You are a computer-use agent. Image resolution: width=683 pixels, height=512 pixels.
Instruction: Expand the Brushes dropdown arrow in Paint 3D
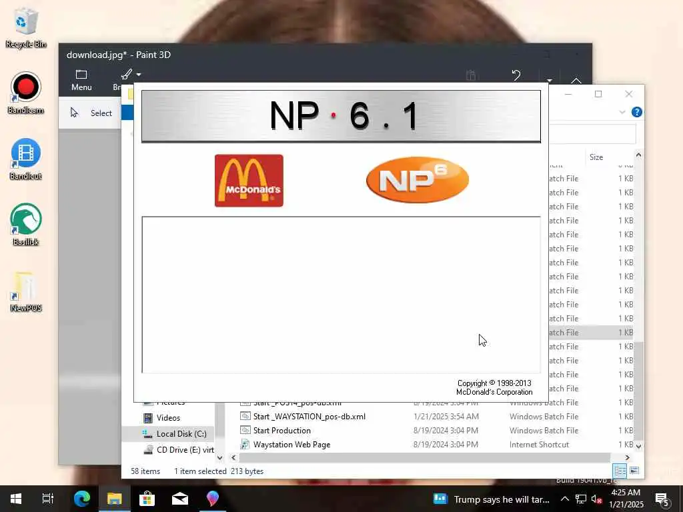139,75
